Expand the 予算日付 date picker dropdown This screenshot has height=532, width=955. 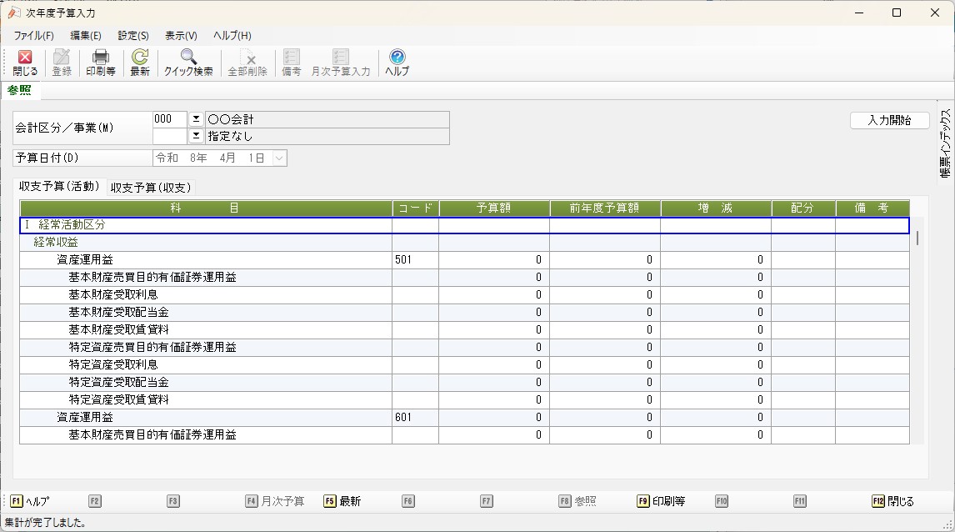pyautogui.click(x=279, y=158)
